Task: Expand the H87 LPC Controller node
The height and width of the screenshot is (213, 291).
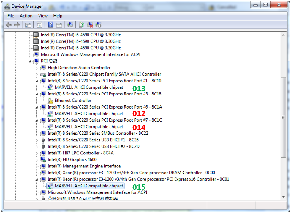Action: click(37, 154)
